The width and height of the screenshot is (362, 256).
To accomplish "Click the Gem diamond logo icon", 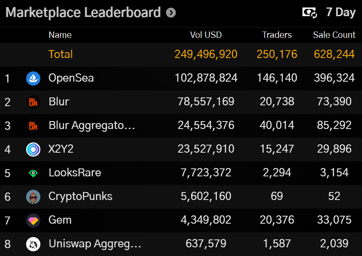I will (33, 220).
